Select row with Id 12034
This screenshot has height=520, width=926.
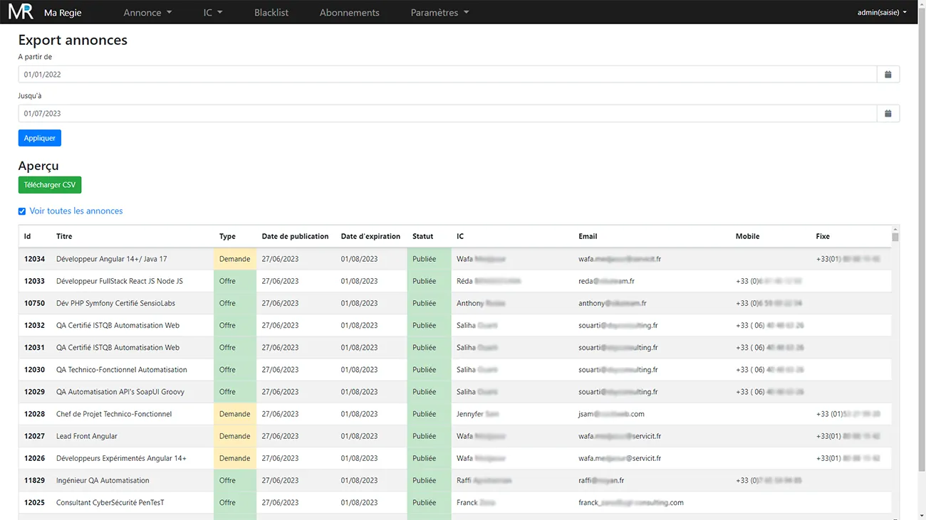point(34,259)
